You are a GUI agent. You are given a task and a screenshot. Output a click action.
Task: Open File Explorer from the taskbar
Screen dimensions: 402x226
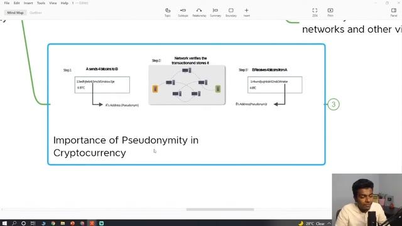(x=63, y=223)
